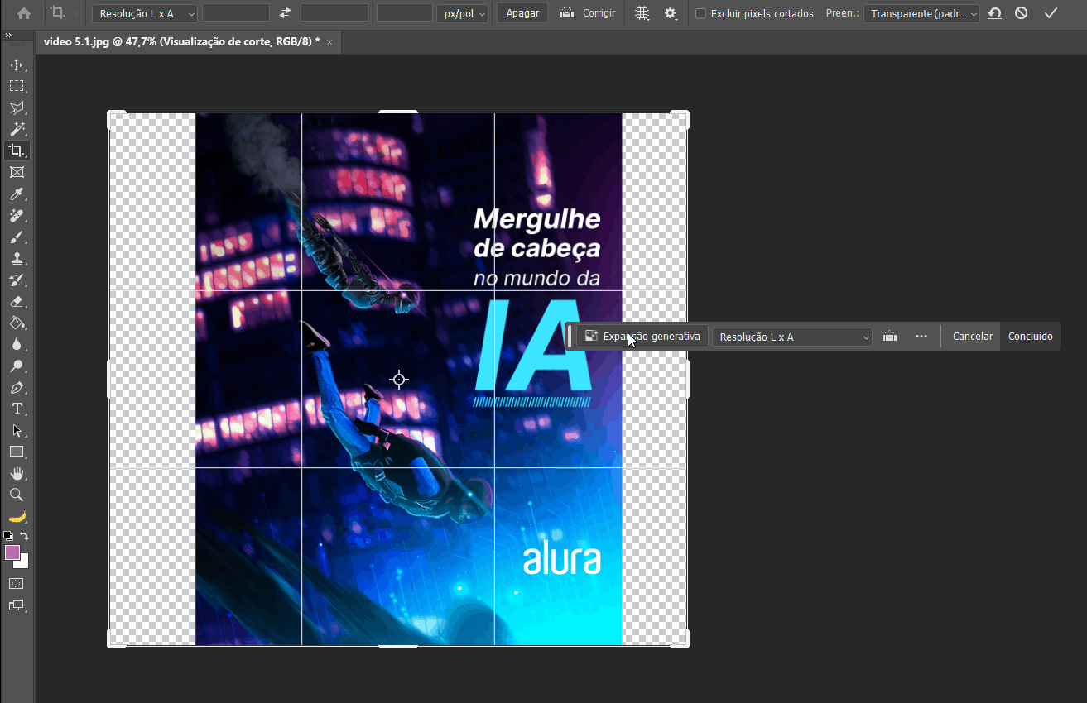Open additional crop settings gear
Screen dimensions: 1087x703
[x=671, y=13]
